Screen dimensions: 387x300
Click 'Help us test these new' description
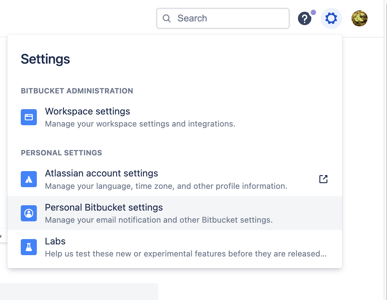pyautogui.click(x=185, y=254)
